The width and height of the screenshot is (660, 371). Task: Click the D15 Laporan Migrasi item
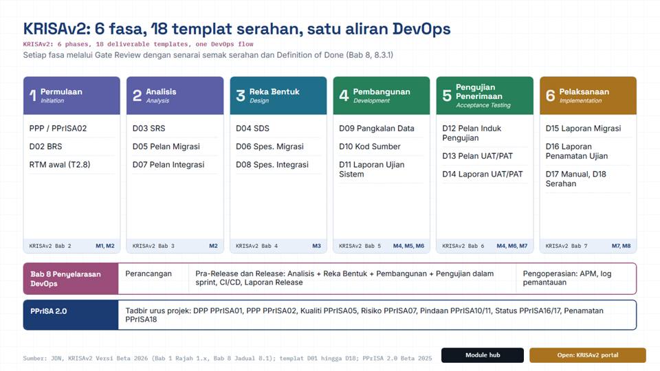(x=588, y=128)
